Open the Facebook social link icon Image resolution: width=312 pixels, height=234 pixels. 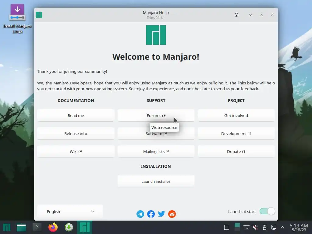pos(151,214)
